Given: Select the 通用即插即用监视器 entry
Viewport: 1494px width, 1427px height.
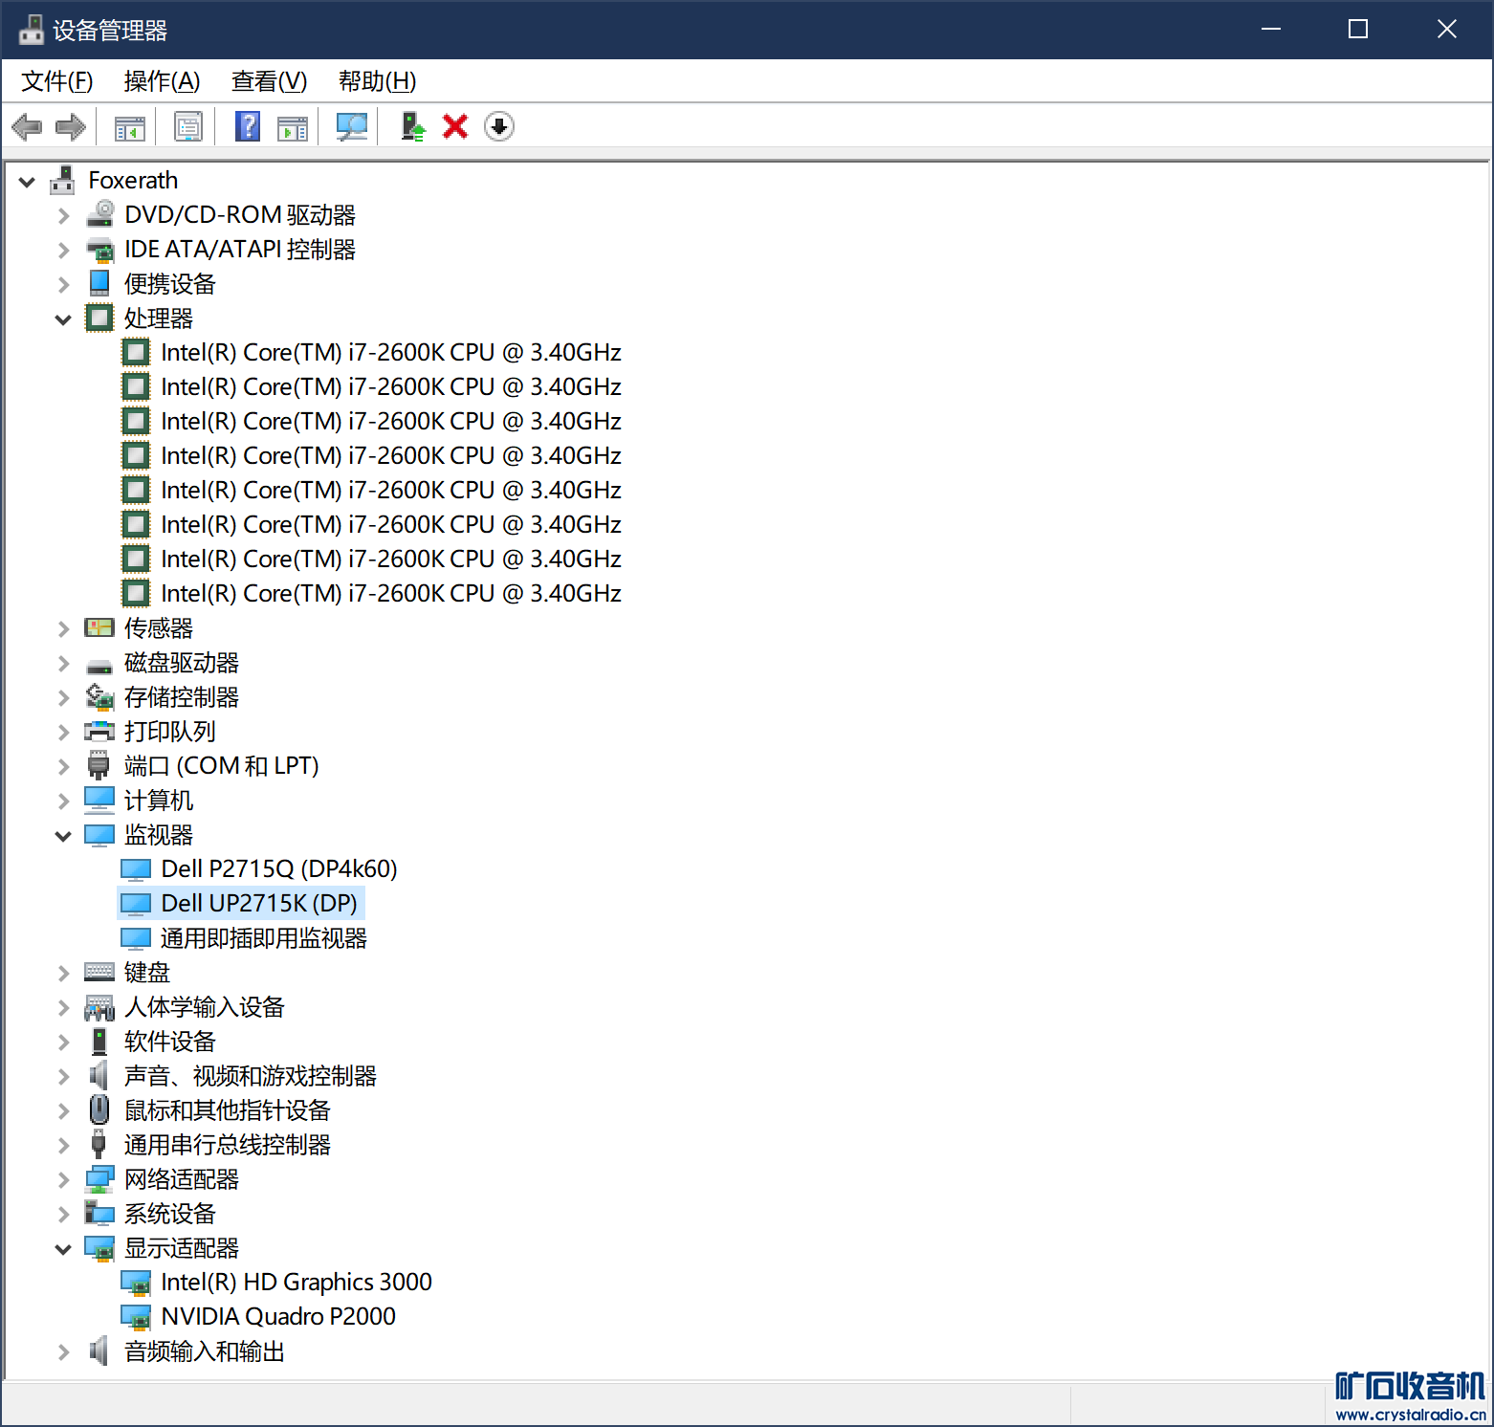Looking at the screenshot, I should [x=264, y=937].
